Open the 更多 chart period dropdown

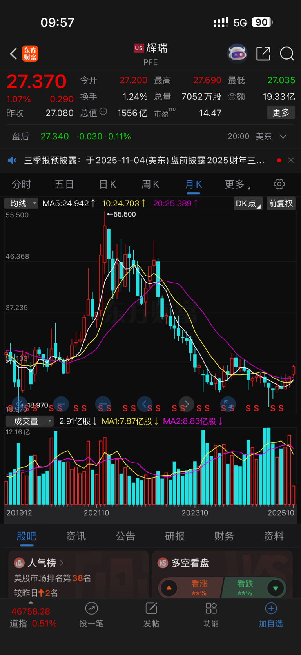point(238,184)
